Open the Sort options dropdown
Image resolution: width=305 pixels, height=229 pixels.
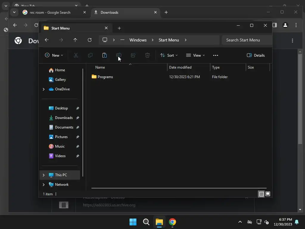pyautogui.click(x=169, y=55)
